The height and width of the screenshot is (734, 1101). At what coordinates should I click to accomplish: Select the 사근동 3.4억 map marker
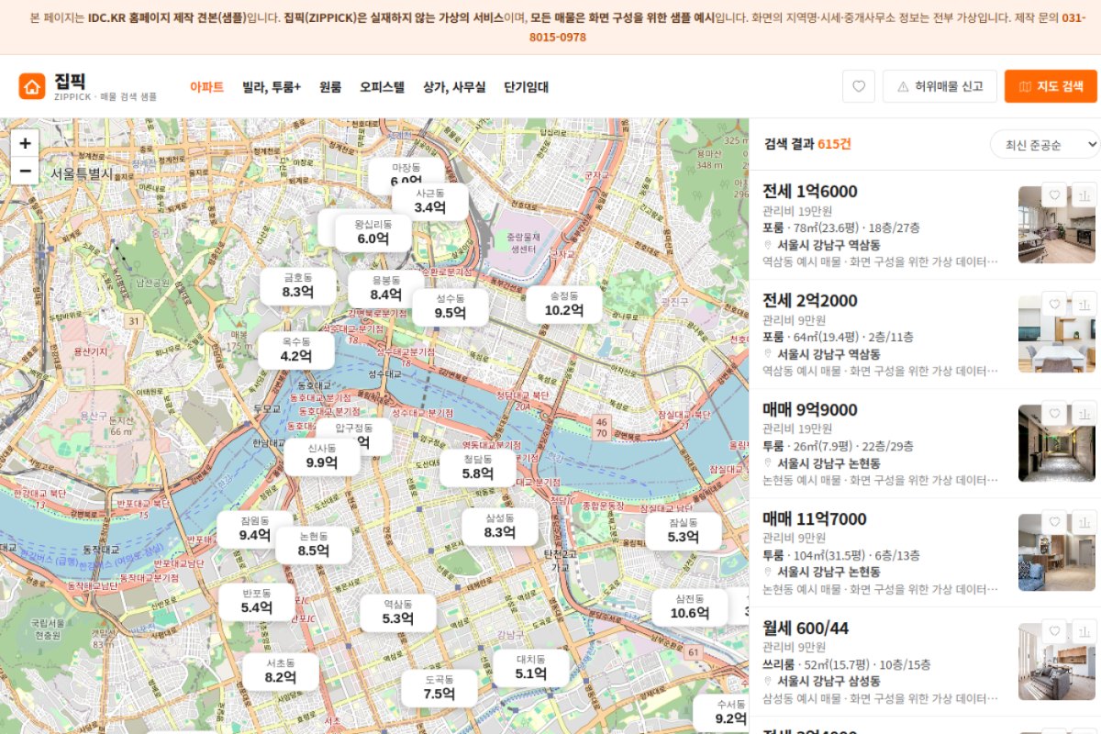coord(429,201)
